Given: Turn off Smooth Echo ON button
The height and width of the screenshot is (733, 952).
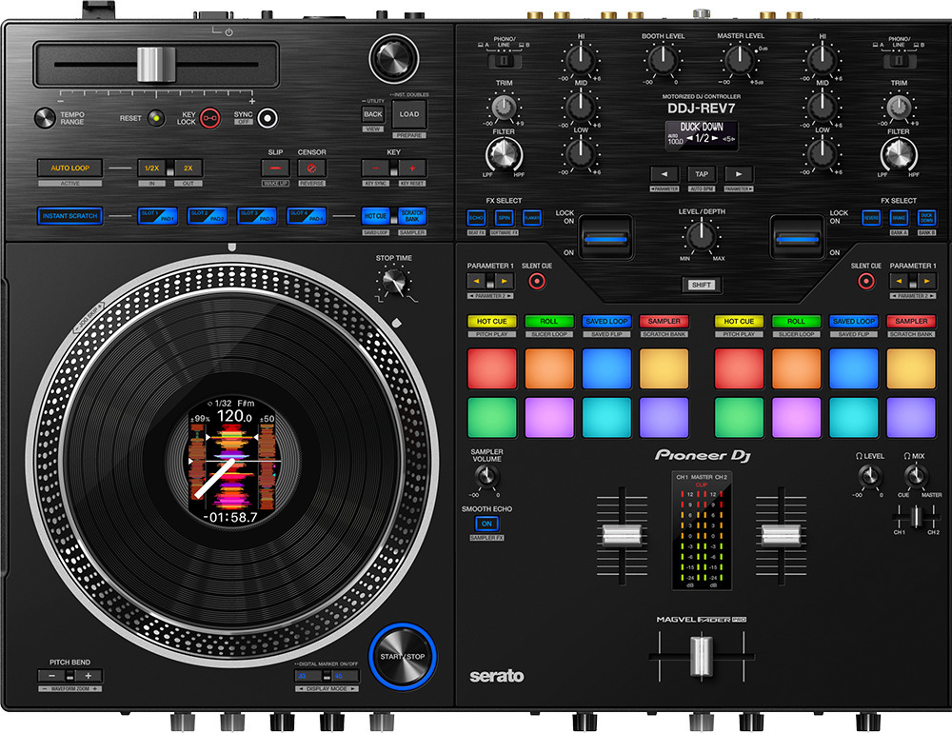Looking at the screenshot, I should (x=486, y=524).
